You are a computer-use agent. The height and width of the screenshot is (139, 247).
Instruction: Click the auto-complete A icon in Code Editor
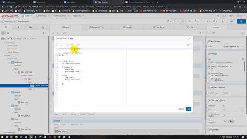[x=78, y=45]
